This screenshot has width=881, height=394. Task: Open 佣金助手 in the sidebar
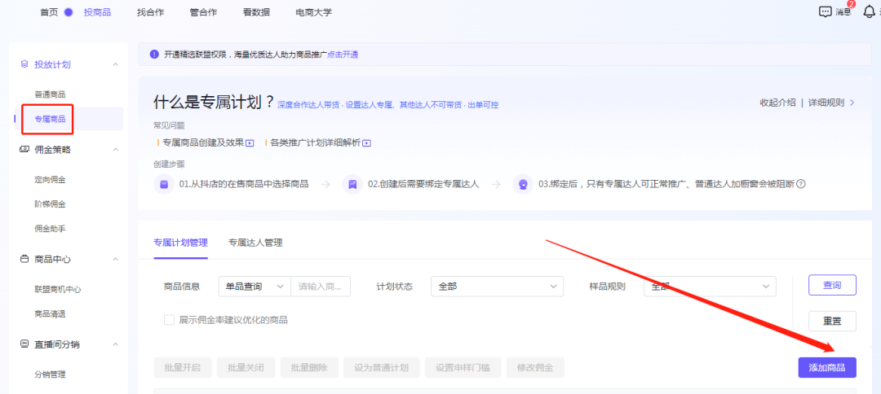tap(50, 229)
